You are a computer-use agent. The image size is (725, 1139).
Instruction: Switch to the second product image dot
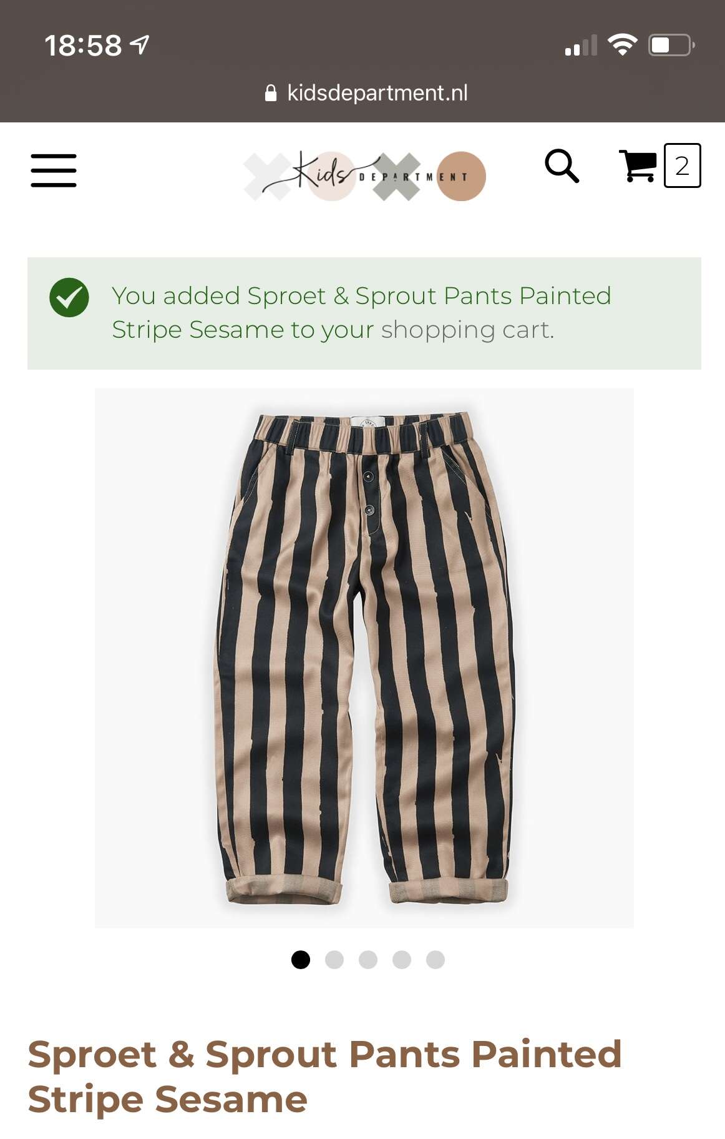pyautogui.click(x=334, y=959)
